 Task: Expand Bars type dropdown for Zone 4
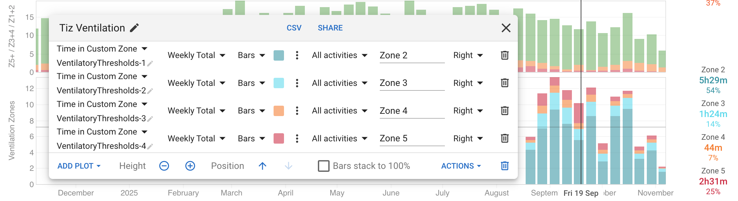point(251,111)
